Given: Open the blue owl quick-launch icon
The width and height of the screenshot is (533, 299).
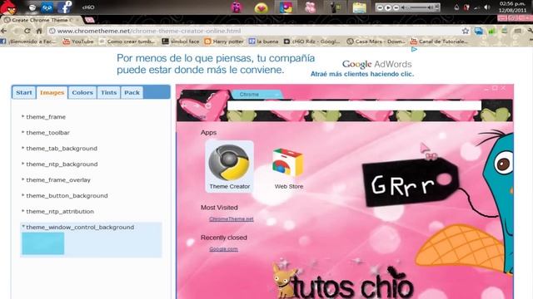Looking at the screenshot, I should 47,7.
